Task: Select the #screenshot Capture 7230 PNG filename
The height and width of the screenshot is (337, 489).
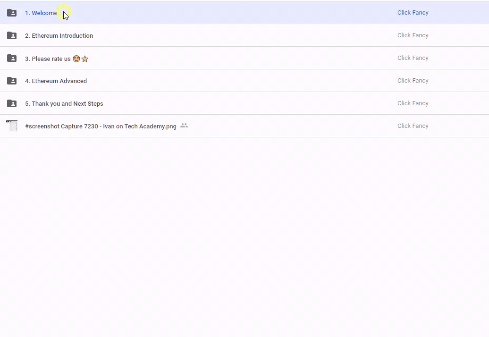Action: click(x=101, y=126)
